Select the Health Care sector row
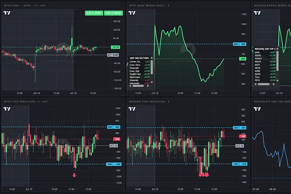This screenshot has height=194, width=291. coord(140,74)
